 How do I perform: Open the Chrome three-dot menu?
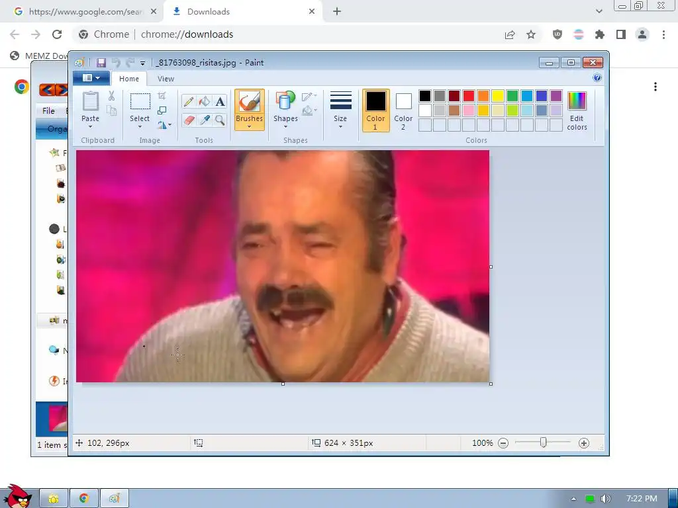(x=663, y=34)
